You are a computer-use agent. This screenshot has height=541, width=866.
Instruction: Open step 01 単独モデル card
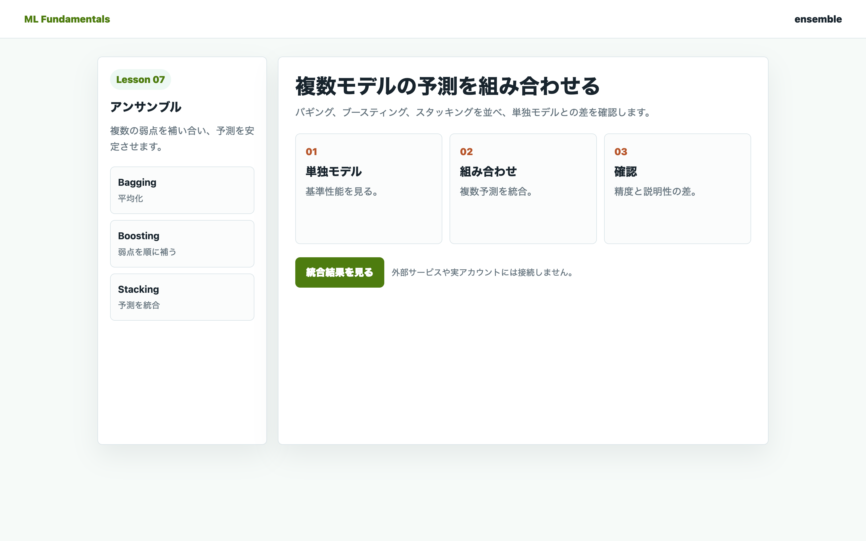369,188
